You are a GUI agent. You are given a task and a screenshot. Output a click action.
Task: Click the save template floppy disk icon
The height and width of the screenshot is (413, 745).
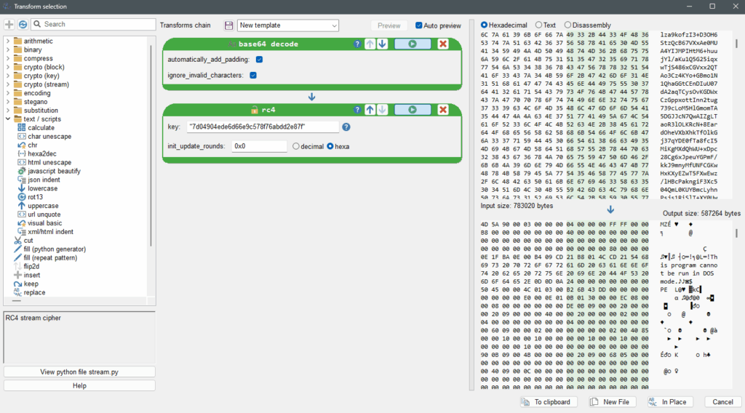[229, 25]
